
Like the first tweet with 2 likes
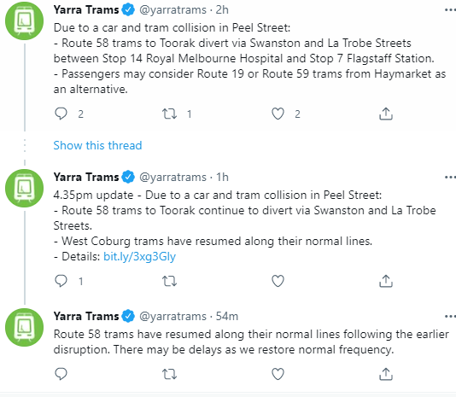[x=278, y=114]
